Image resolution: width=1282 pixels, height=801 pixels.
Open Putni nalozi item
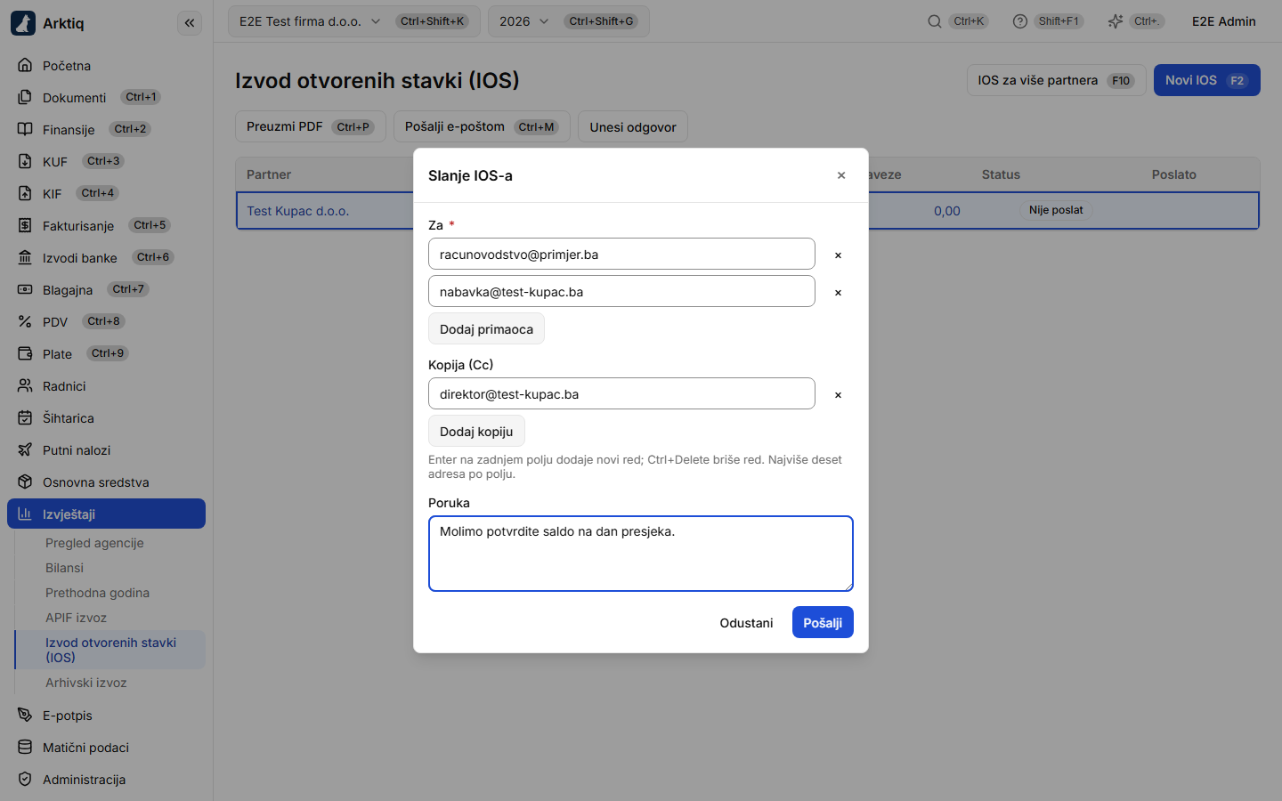(106, 450)
